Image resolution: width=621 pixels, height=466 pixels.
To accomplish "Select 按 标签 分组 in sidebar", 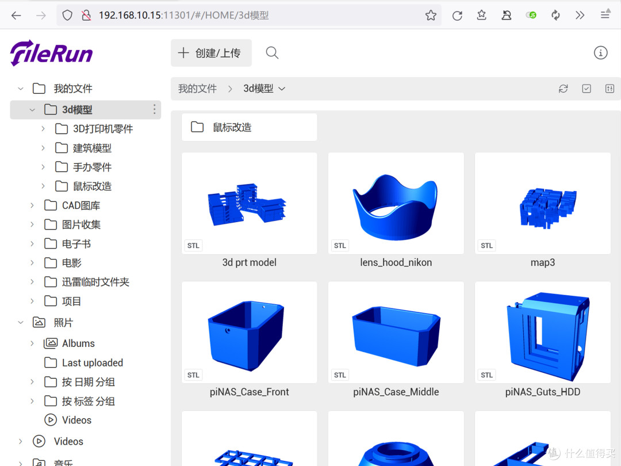I will (x=89, y=401).
